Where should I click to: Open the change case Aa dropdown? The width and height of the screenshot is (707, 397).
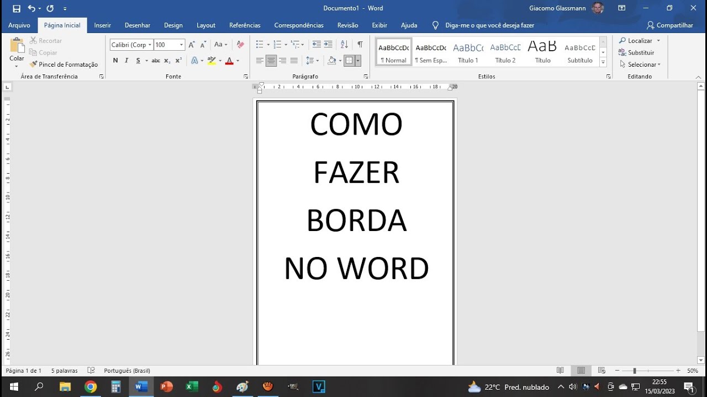click(220, 45)
